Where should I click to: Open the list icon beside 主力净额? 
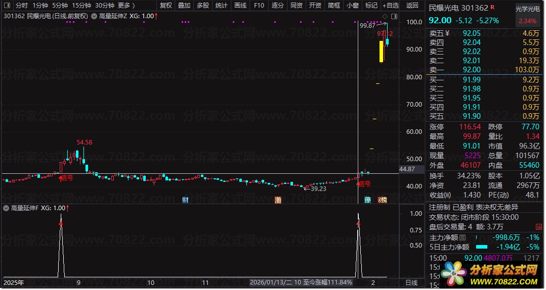463,237
